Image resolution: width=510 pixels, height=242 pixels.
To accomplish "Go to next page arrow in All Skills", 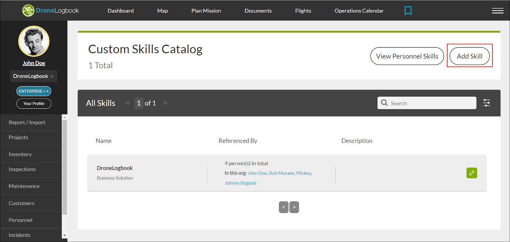I will [x=166, y=103].
